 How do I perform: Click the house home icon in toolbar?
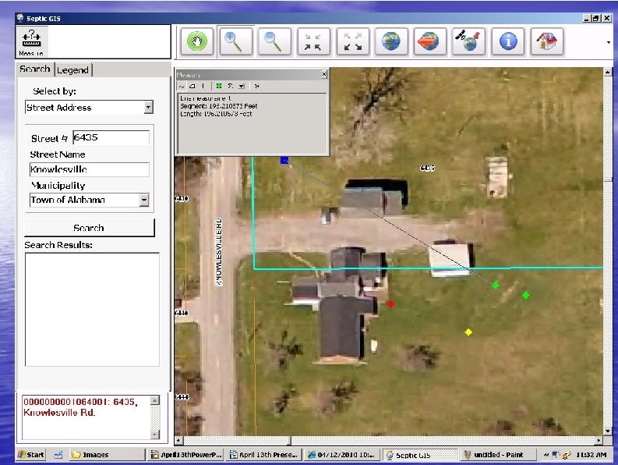pos(546,41)
